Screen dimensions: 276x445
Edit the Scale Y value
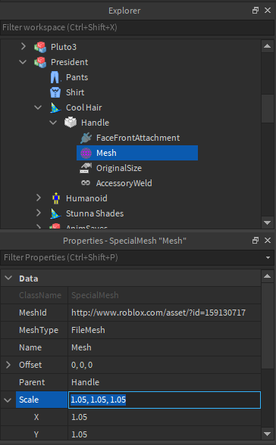click(165, 434)
